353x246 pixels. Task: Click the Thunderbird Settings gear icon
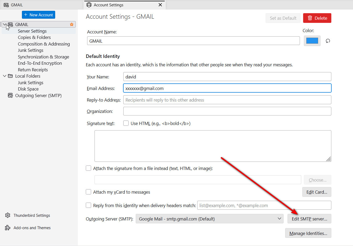(8, 215)
